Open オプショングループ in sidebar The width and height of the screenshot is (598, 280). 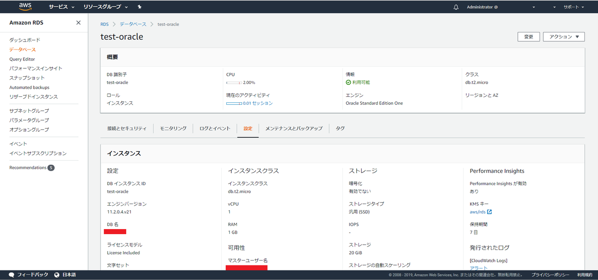click(x=29, y=130)
